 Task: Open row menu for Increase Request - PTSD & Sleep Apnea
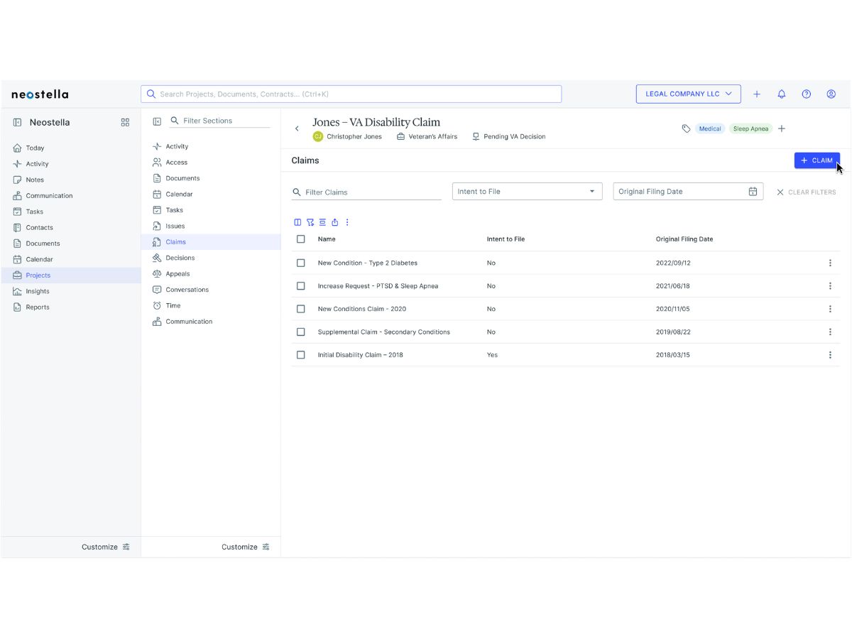(x=830, y=286)
